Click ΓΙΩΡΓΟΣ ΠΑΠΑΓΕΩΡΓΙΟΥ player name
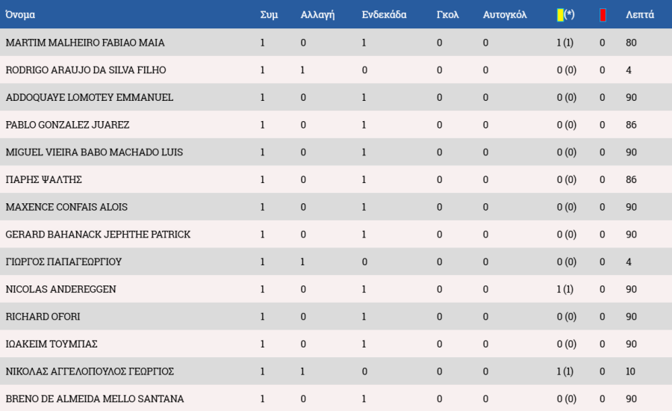672x411 pixels. (63, 262)
